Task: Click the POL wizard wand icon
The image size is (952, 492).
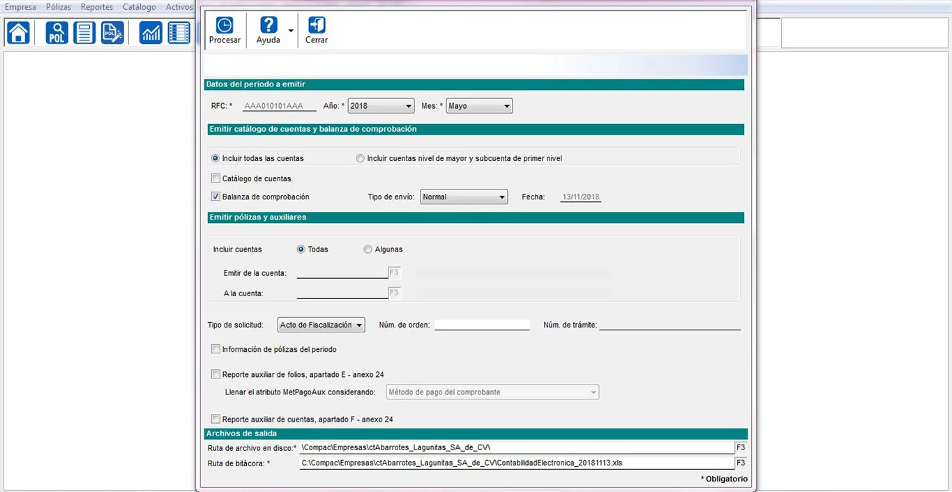Action: pyautogui.click(x=112, y=33)
